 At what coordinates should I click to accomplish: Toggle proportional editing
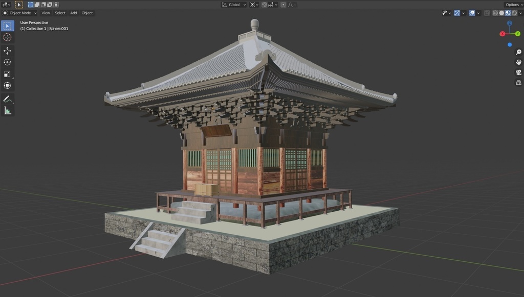283,5
